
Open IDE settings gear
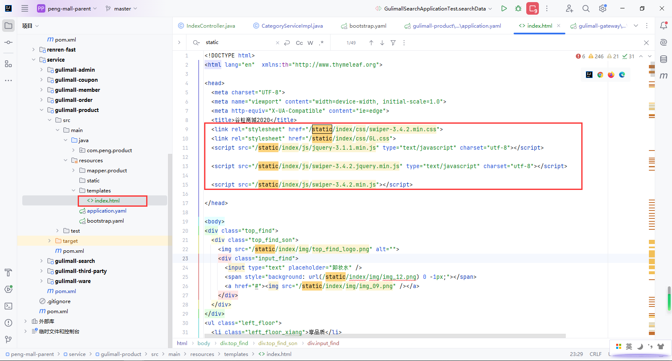(603, 8)
